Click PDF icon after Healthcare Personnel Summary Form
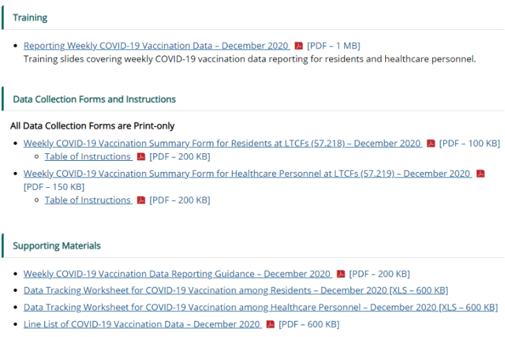The width and height of the screenshot is (505, 337). pyautogui.click(x=481, y=173)
